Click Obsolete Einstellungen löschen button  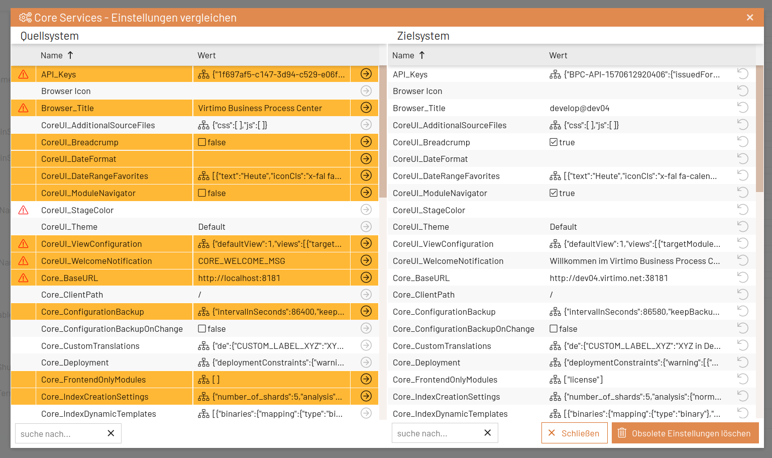(x=685, y=433)
